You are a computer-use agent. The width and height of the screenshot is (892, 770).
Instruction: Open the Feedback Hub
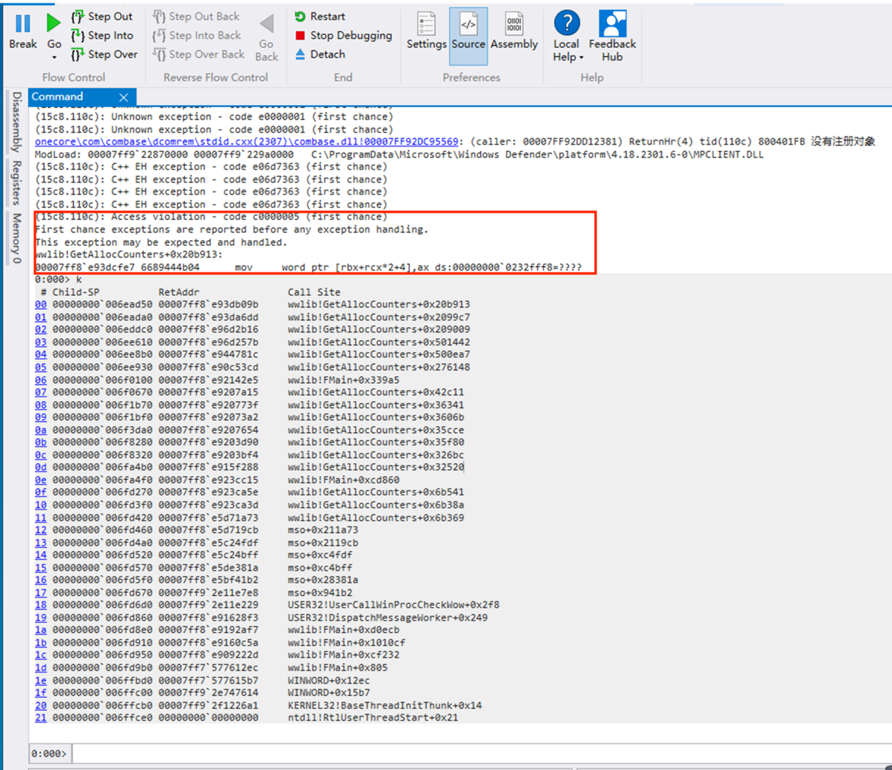(x=612, y=36)
